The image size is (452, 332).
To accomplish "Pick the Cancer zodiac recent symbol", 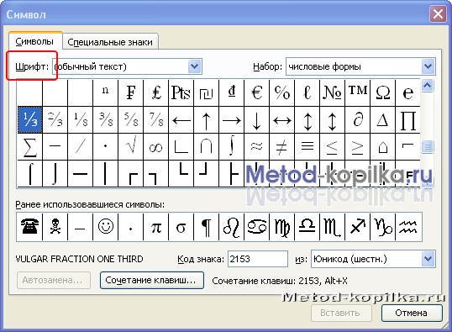I will click(256, 227).
